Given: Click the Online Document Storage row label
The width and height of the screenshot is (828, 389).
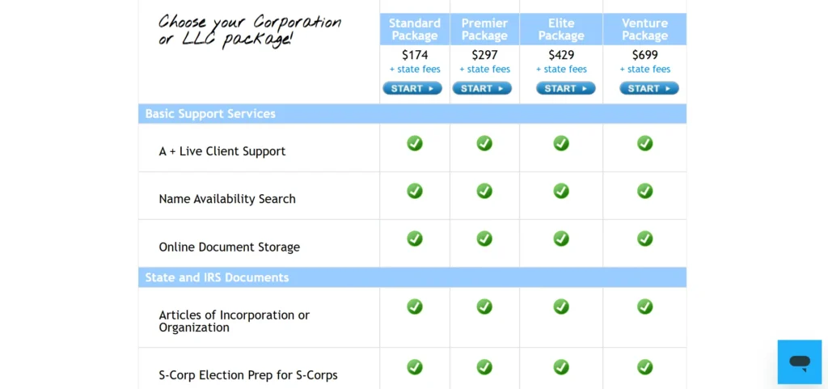Looking at the screenshot, I should click(229, 247).
